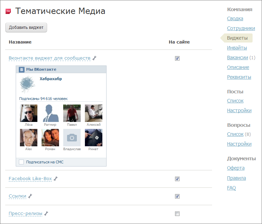
Task: Open Список under Вопросы
Action: click(x=235, y=134)
